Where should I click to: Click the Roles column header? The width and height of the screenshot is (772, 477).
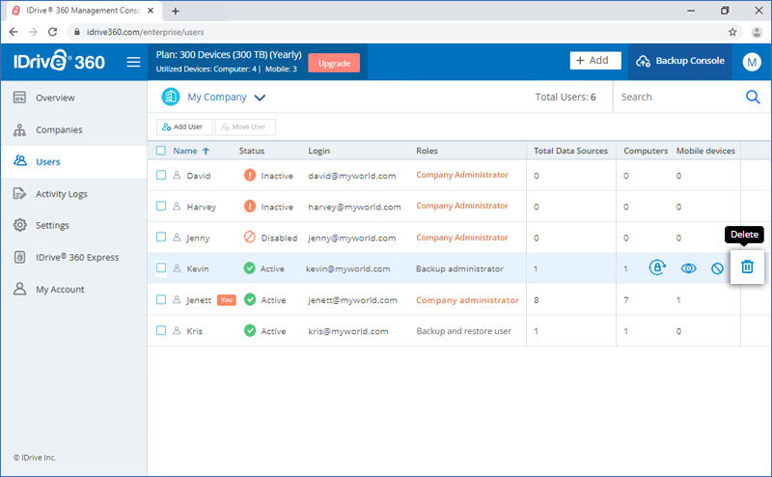pos(427,151)
